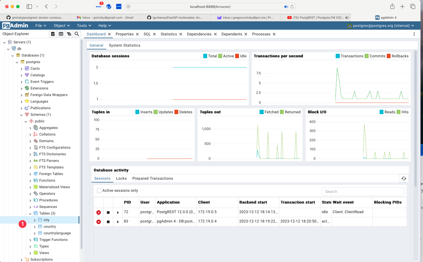Go back in browser history
The width and height of the screenshot is (423, 262).
point(46,7)
